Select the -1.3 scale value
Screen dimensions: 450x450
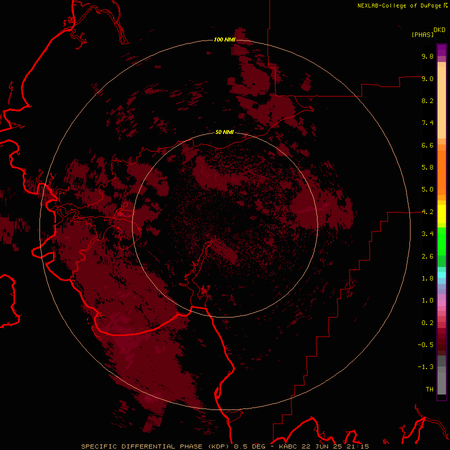(x=425, y=367)
